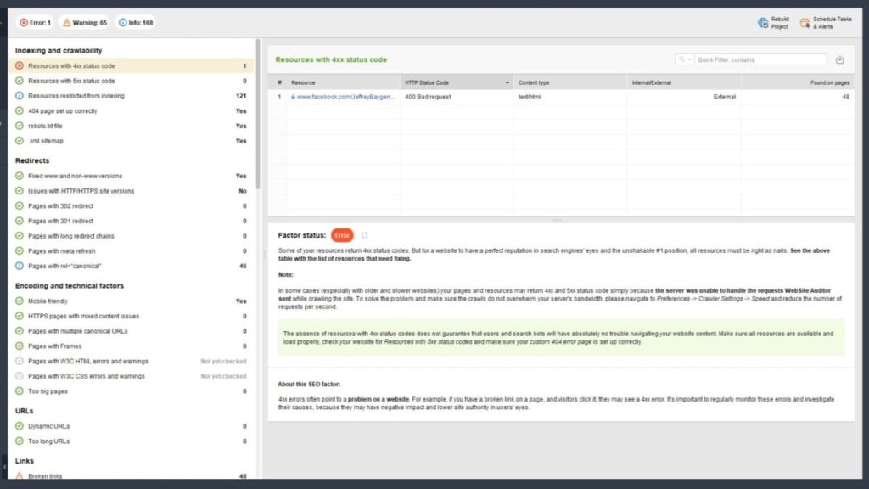Click the Error: 1 counter badge
The width and height of the screenshot is (869, 489).
(35, 23)
